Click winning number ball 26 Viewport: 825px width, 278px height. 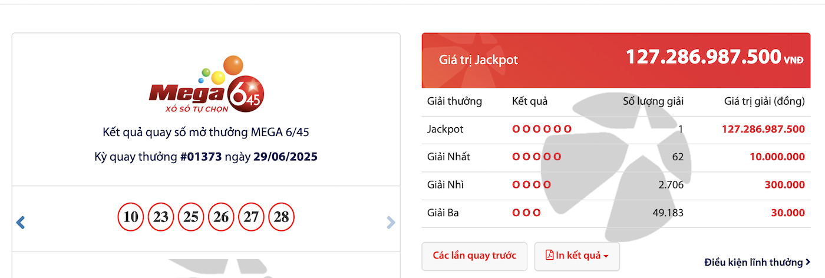click(221, 217)
